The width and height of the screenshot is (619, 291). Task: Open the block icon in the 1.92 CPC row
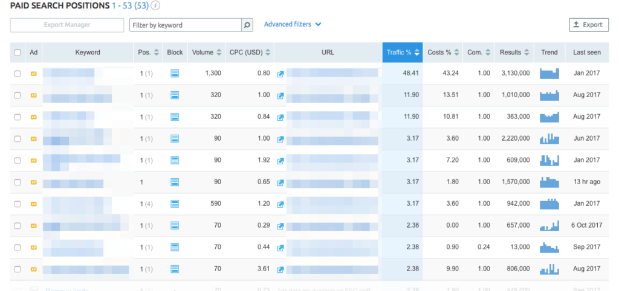[175, 160]
